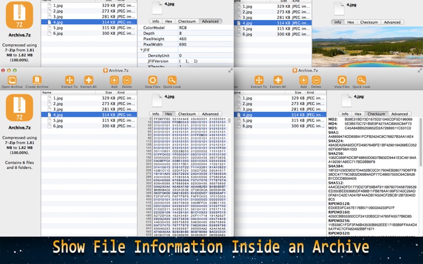Click Add icon in the hex-dump window
This screenshot has width=423, height=264.
(114, 80)
